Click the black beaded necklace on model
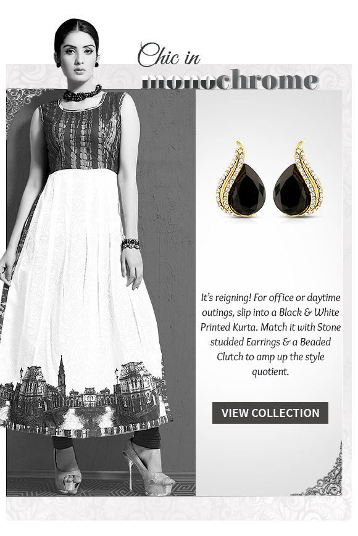The image size is (358, 536). point(82,94)
